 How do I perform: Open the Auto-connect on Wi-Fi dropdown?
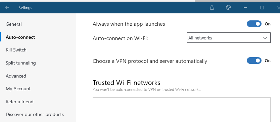229,38
